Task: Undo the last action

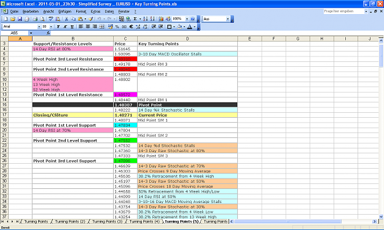Action: click(99, 19)
